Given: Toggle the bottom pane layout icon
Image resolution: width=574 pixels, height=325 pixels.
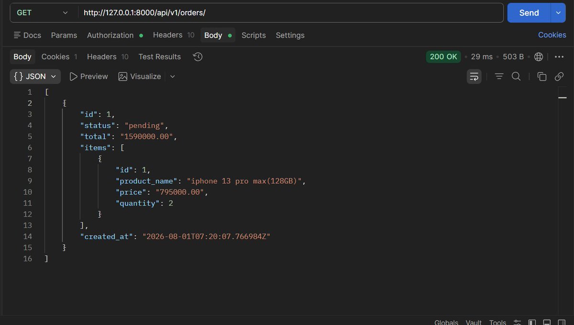Looking at the screenshot, I should tap(547, 322).
